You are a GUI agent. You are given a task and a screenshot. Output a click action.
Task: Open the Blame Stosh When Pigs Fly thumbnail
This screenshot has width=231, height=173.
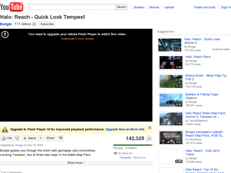click(171, 81)
